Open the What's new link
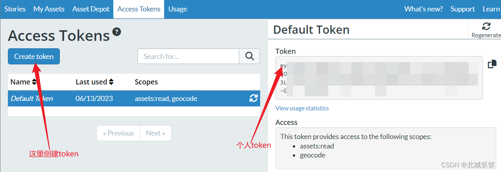Image resolution: width=501 pixels, height=172 pixels. (423, 9)
